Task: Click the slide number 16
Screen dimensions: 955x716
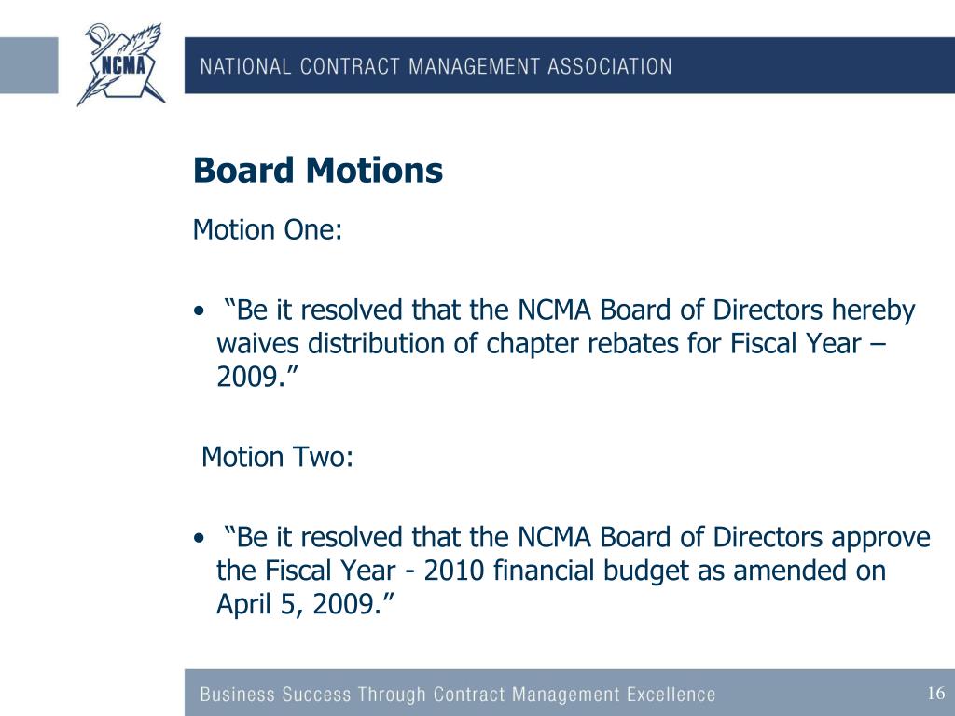Action: tap(936, 693)
